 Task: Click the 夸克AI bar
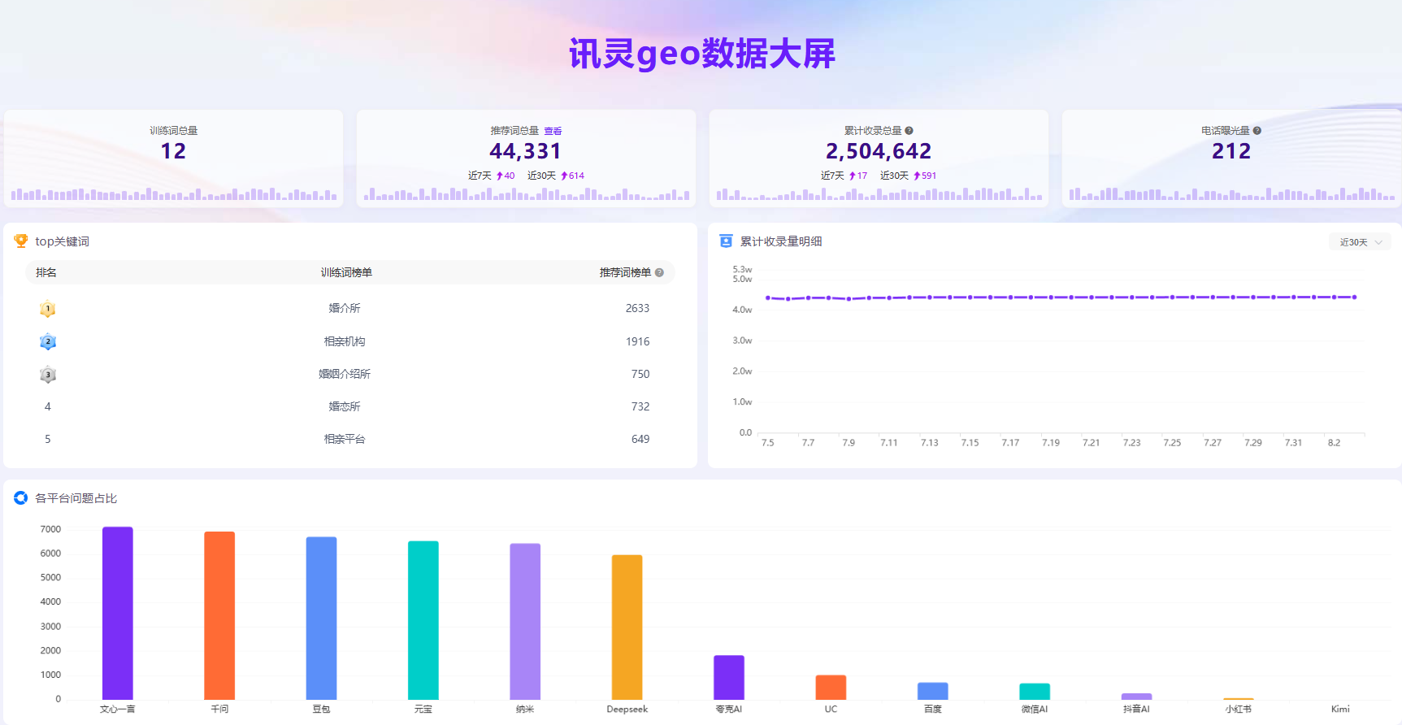click(x=729, y=677)
